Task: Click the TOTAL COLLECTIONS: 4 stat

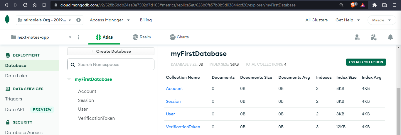Action: 266,64
